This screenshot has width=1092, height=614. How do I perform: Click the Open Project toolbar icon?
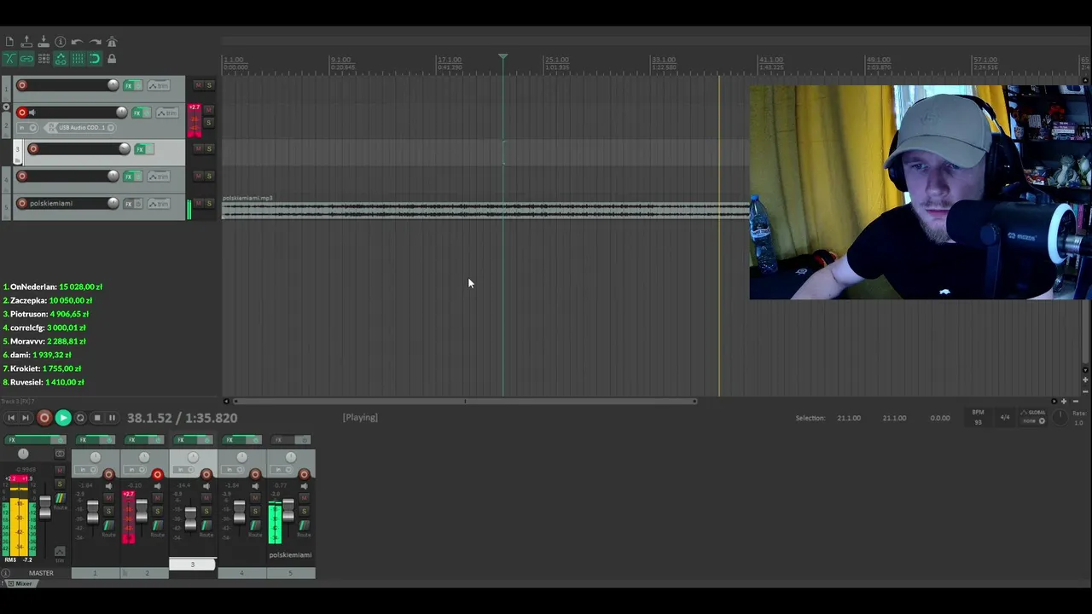tap(26, 42)
